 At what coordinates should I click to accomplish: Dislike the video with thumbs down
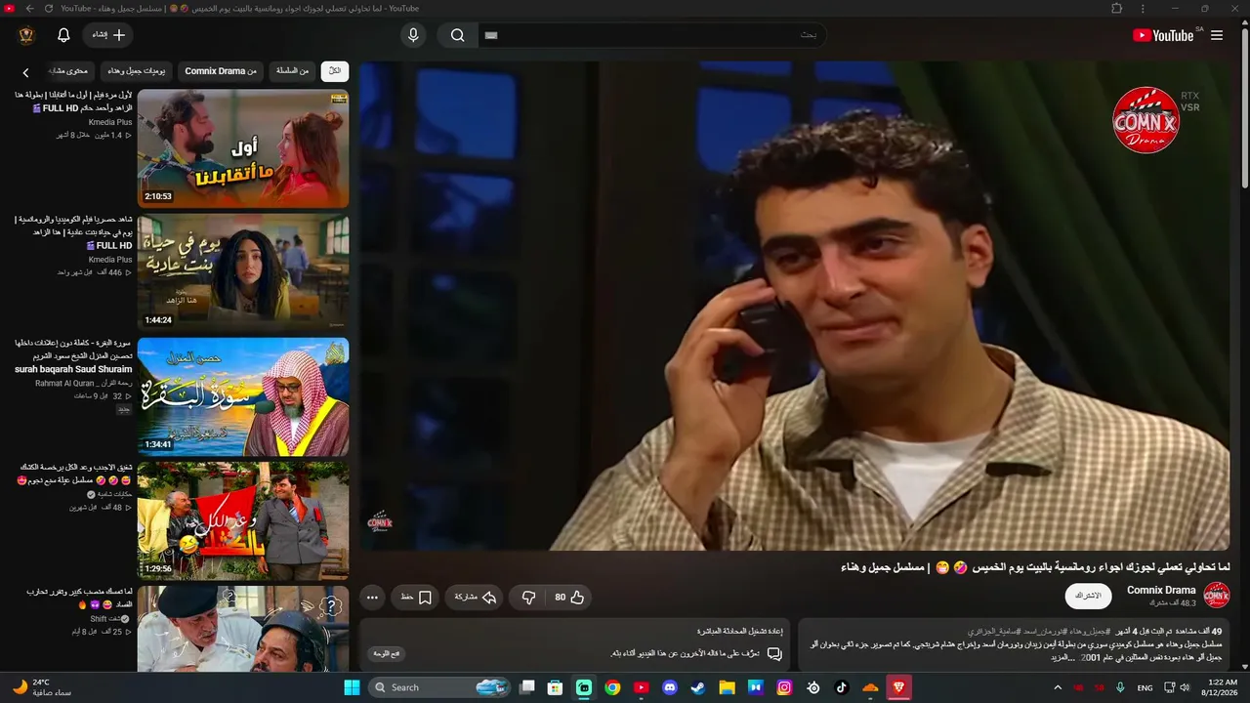pyautogui.click(x=528, y=598)
